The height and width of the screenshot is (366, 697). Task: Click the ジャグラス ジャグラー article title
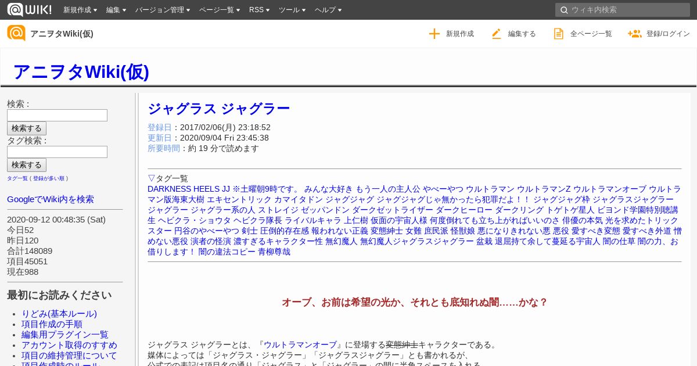click(x=218, y=109)
